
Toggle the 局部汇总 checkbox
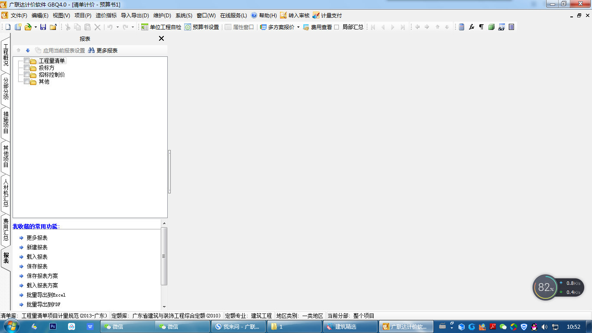[337, 27]
